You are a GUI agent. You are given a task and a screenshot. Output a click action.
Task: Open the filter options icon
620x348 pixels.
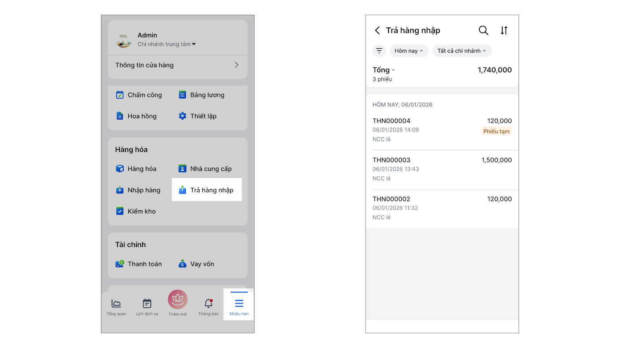point(379,51)
